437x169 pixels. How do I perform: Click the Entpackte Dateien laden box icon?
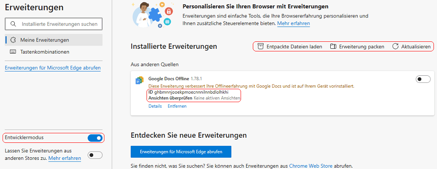coord(260,47)
